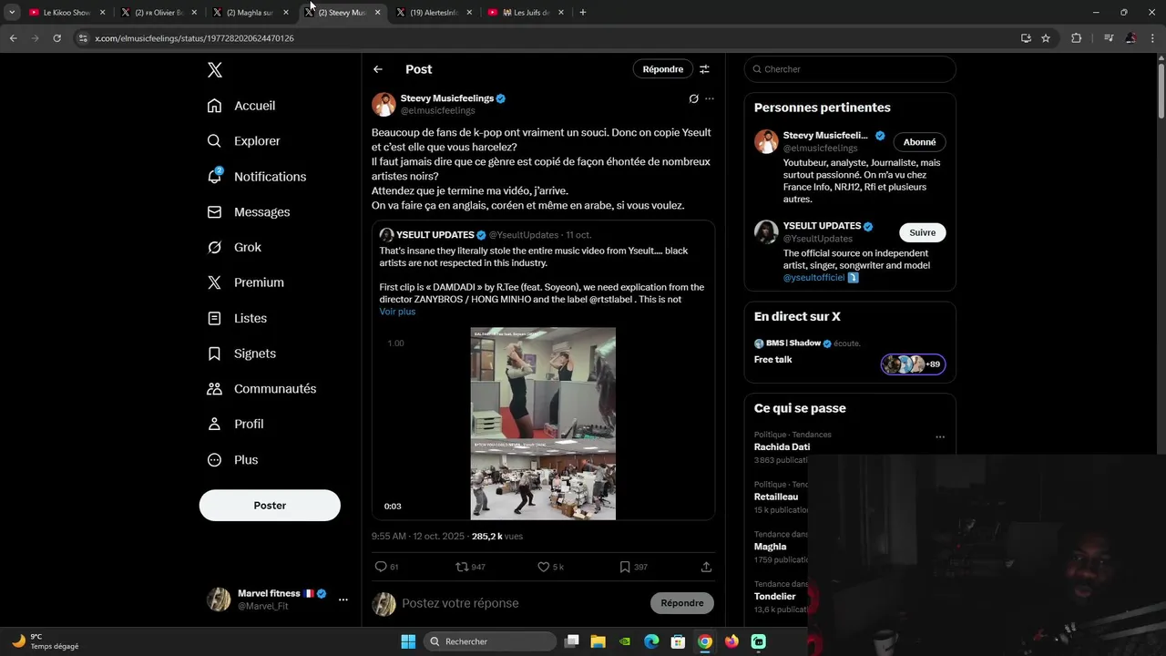Open Rachida Dati trend
The image size is (1166, 656).
click(x=782, y=447)
